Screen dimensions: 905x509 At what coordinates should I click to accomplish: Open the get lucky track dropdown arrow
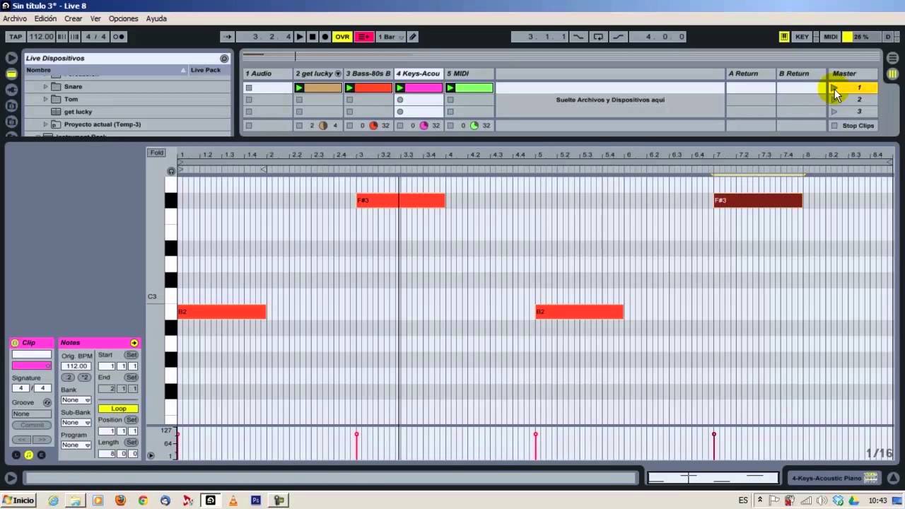tap(338, 74)
